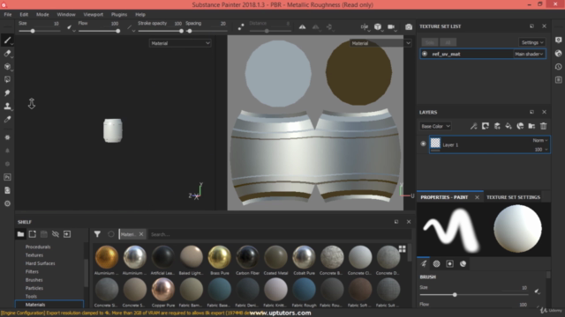Open camera settings in top toolbar
The image size is (565, 317).
point(391,27)
